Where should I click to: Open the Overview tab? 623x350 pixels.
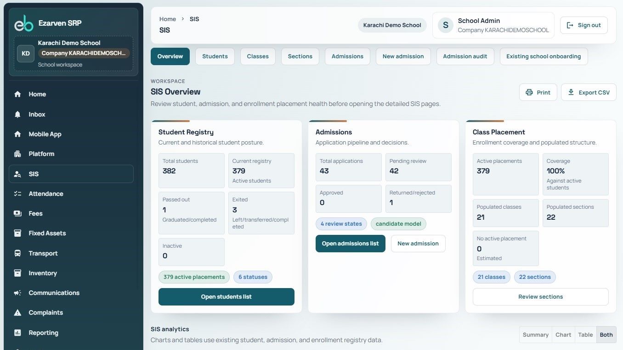tap(170, 56)
